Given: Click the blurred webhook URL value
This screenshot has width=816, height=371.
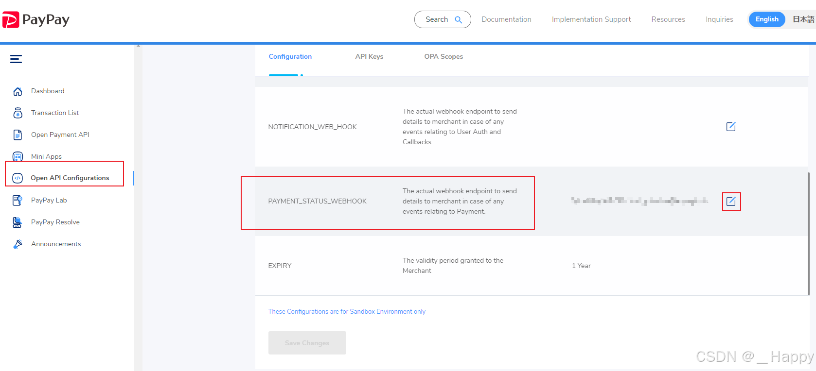Looking at the screenshot, I should [639, 201].
